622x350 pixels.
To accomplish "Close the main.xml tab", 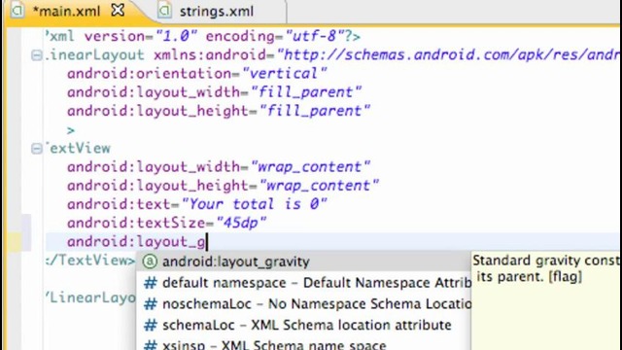I will click(x=118, y=11).
